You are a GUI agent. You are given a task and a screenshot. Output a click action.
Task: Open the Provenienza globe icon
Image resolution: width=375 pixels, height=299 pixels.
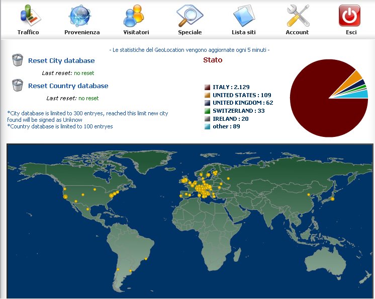click(x=80, y=16)
